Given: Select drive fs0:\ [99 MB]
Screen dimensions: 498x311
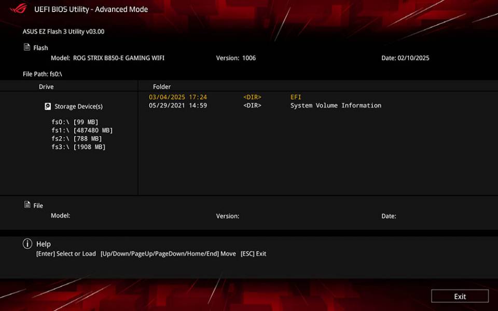Looking at the screenshot, I should (x=75, y=122).
